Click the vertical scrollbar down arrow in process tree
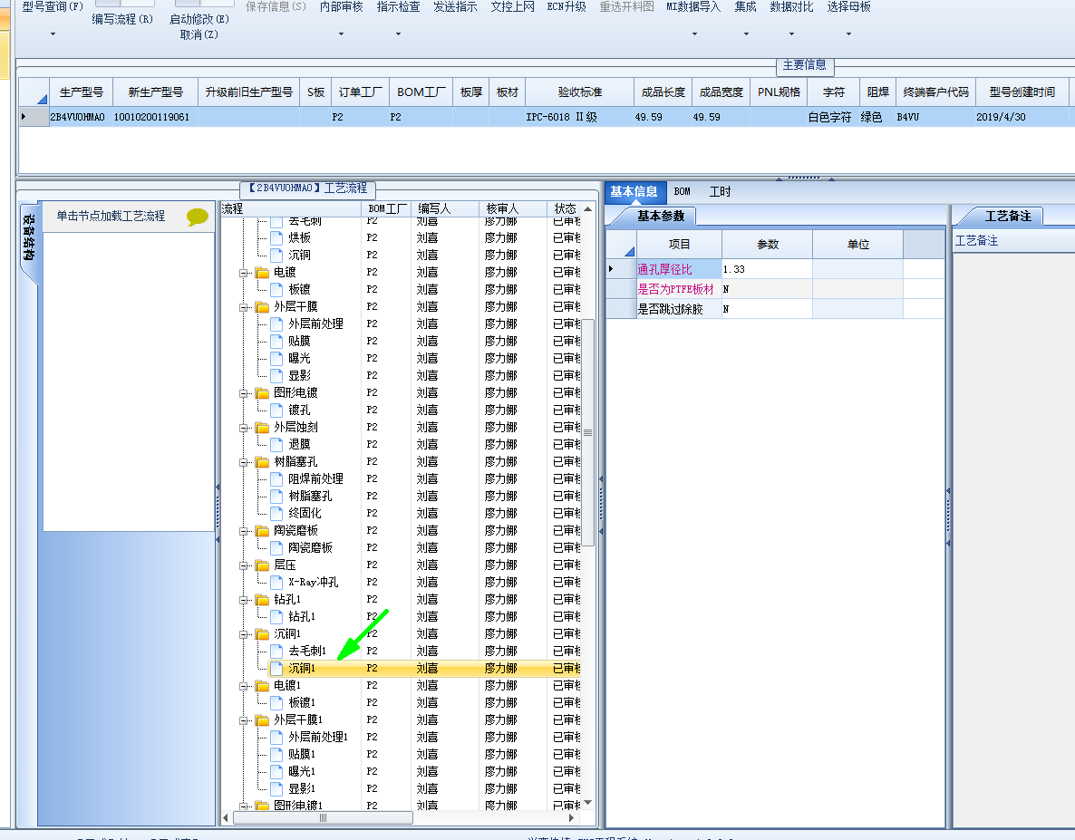1075x840 pixels. click(587, 802)
